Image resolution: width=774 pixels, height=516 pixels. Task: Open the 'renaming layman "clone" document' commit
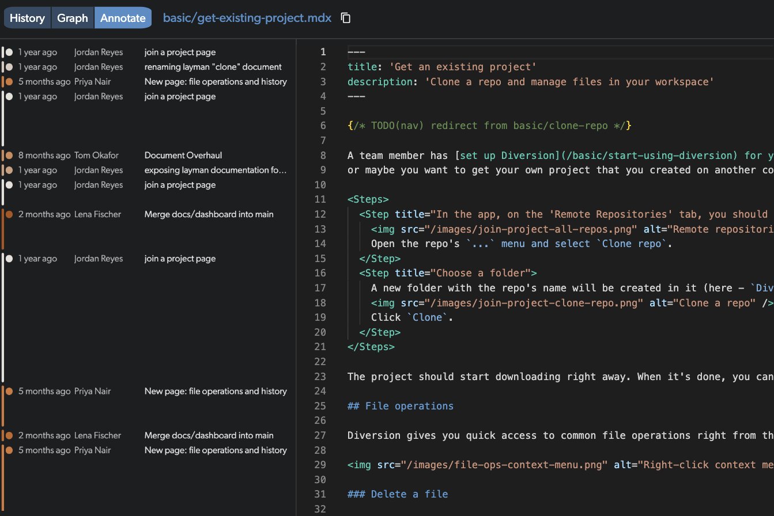(213, 67)
